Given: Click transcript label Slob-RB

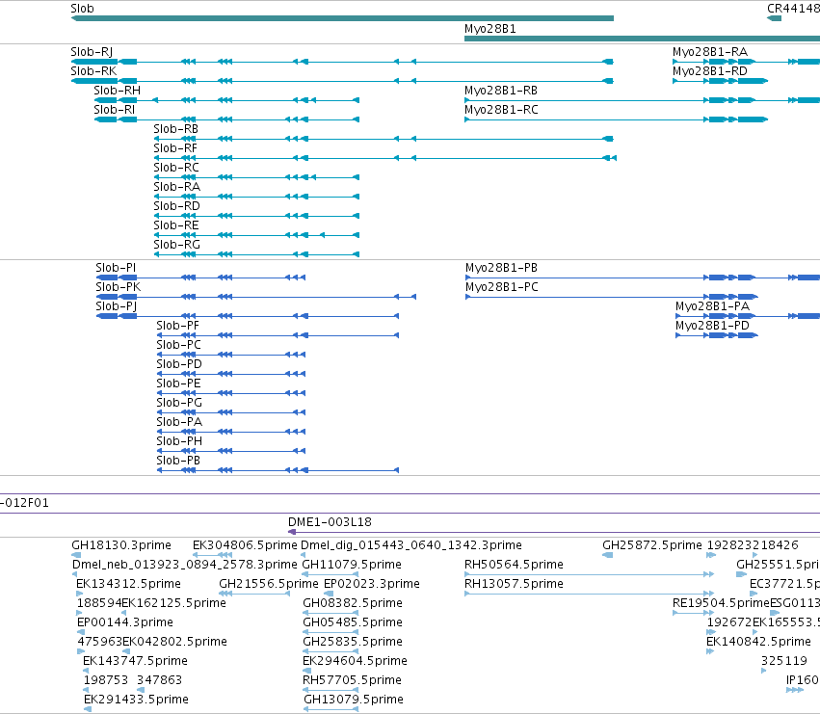Looking at the screenshot, I should 175,129.
